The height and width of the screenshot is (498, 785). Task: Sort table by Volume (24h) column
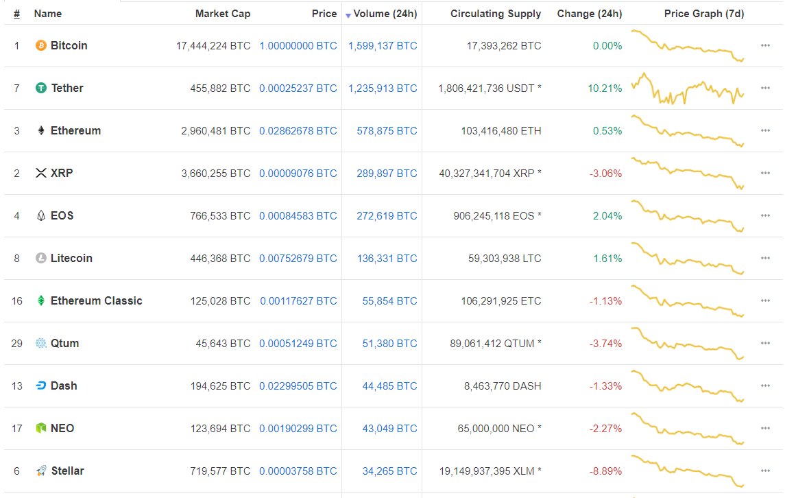point(385,14)
